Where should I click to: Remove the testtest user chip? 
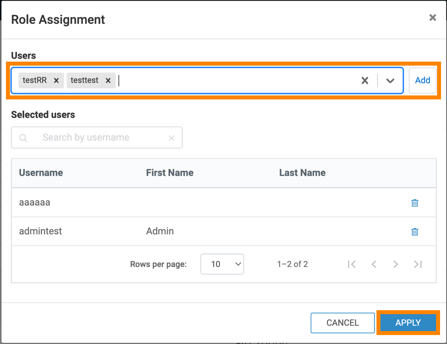click(x=108, y=81)
